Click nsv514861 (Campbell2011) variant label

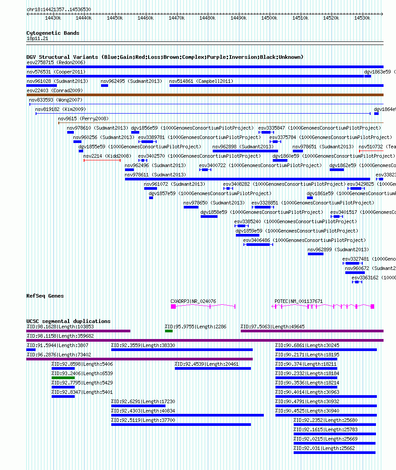tap(201, 81)
